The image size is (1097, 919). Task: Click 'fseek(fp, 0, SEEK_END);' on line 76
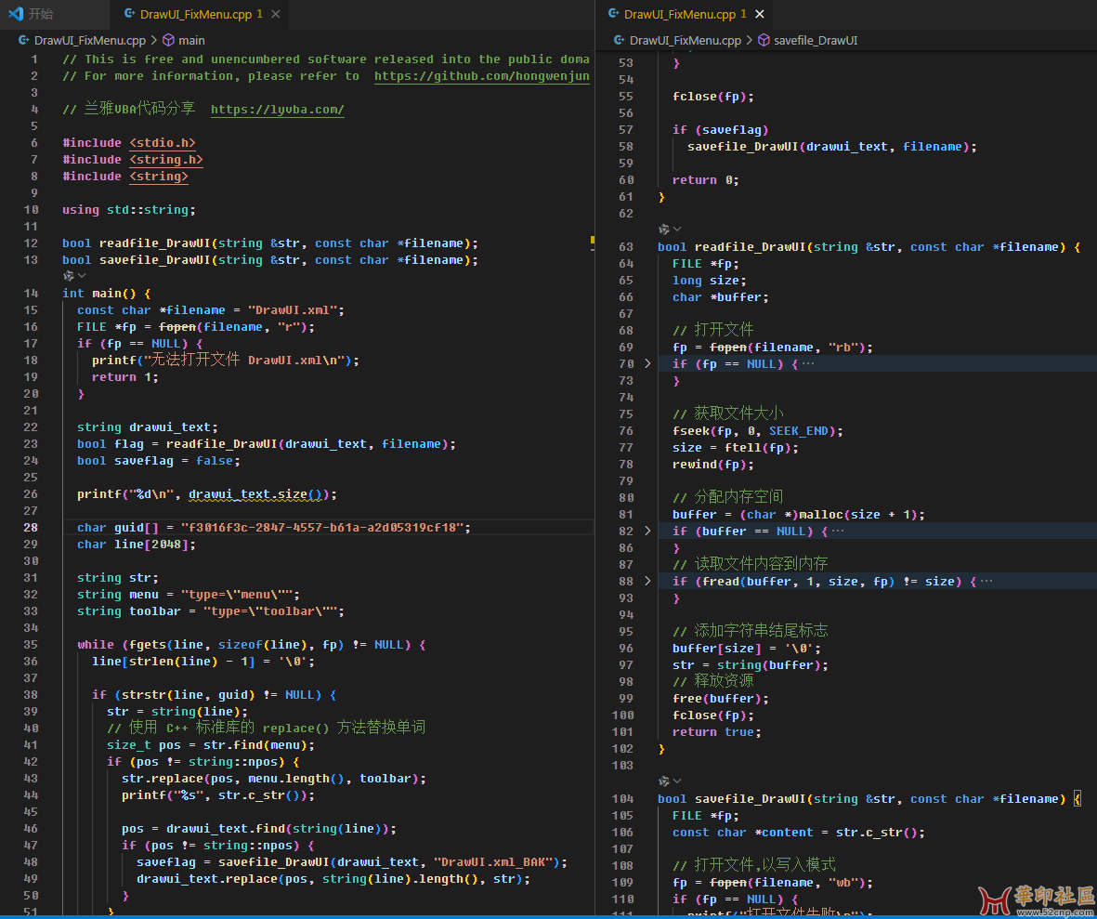pos(758,431)
